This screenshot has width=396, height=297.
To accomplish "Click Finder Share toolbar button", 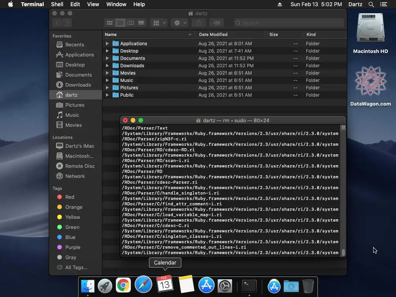I will [199, 23].
